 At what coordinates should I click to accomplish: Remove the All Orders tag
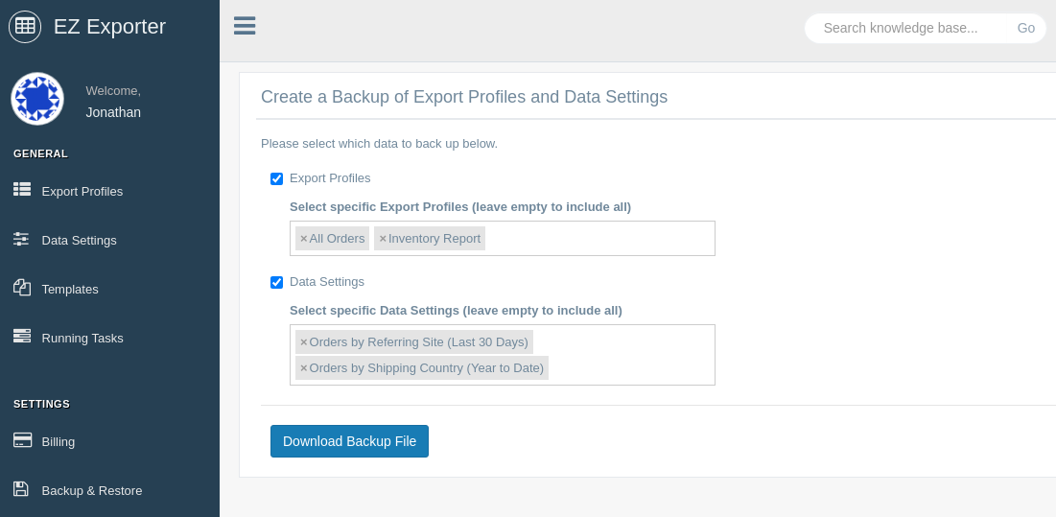(x=304, y=239)
